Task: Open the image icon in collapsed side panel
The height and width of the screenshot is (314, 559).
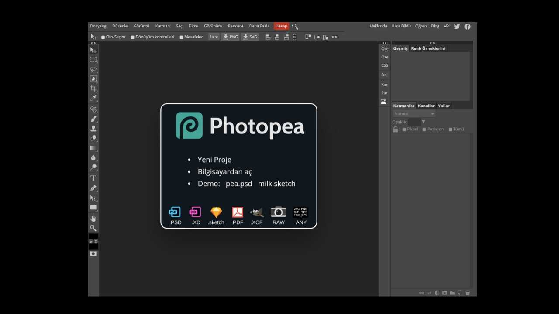Action: pos(383,102)
